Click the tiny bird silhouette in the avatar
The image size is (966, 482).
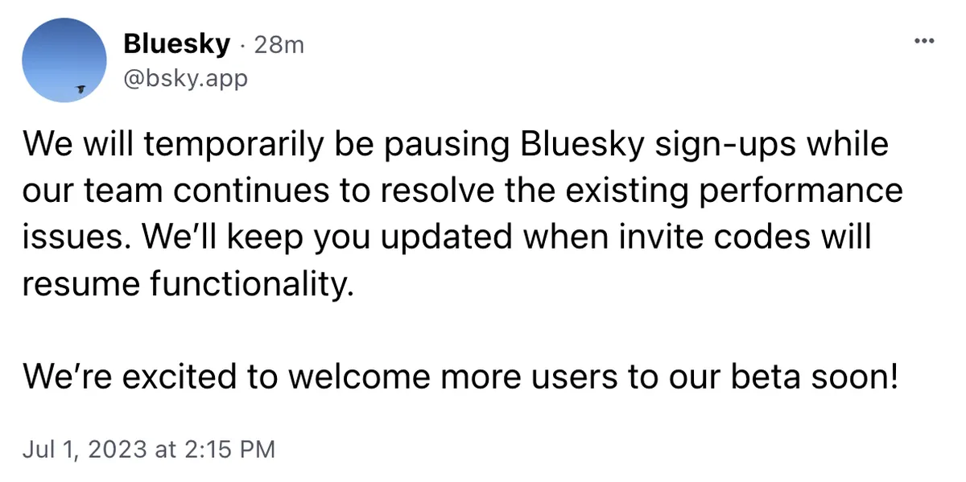pos(80,88)
